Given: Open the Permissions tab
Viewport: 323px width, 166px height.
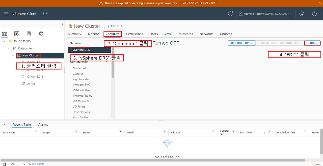Looking at the screenshot, I should [134, 34].
